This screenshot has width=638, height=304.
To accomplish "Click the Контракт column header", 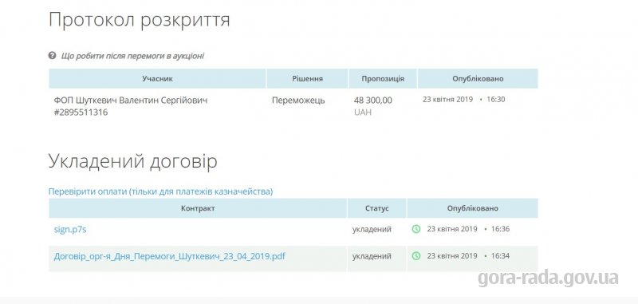I will (x=198, y=208).
